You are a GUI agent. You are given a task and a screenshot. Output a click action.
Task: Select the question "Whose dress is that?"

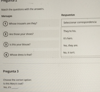(x=21, y=55)
